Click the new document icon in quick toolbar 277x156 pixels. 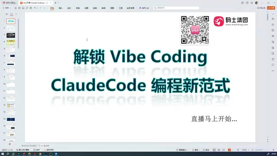[16, 8]
